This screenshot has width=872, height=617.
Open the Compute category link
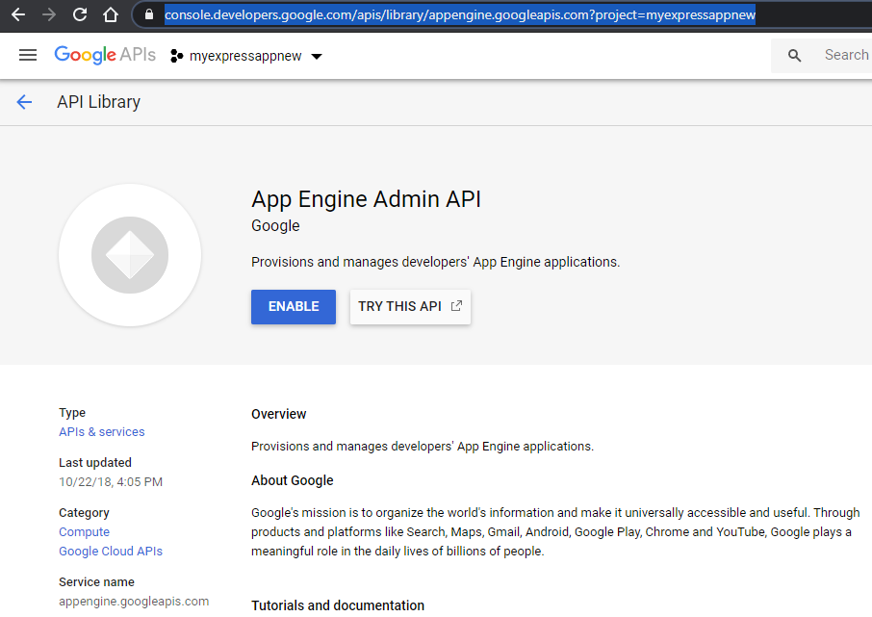(84, 532)
